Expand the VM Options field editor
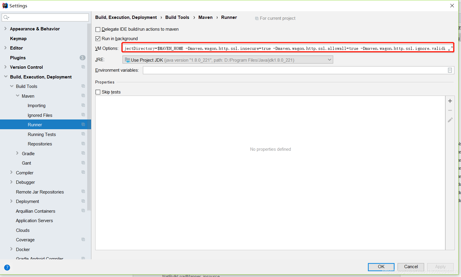 click(x=450, y=48)
